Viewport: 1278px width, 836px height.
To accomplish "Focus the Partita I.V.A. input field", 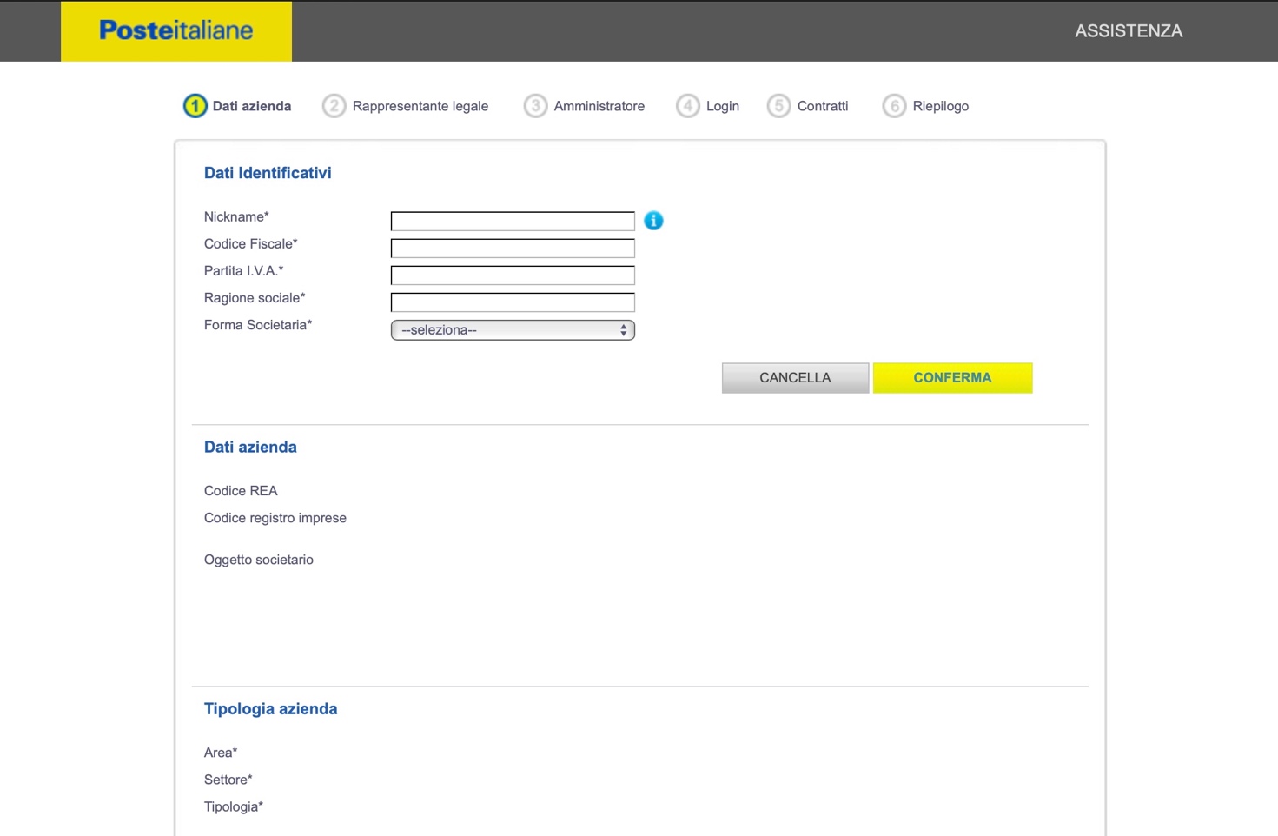I will tap(513, 275).
